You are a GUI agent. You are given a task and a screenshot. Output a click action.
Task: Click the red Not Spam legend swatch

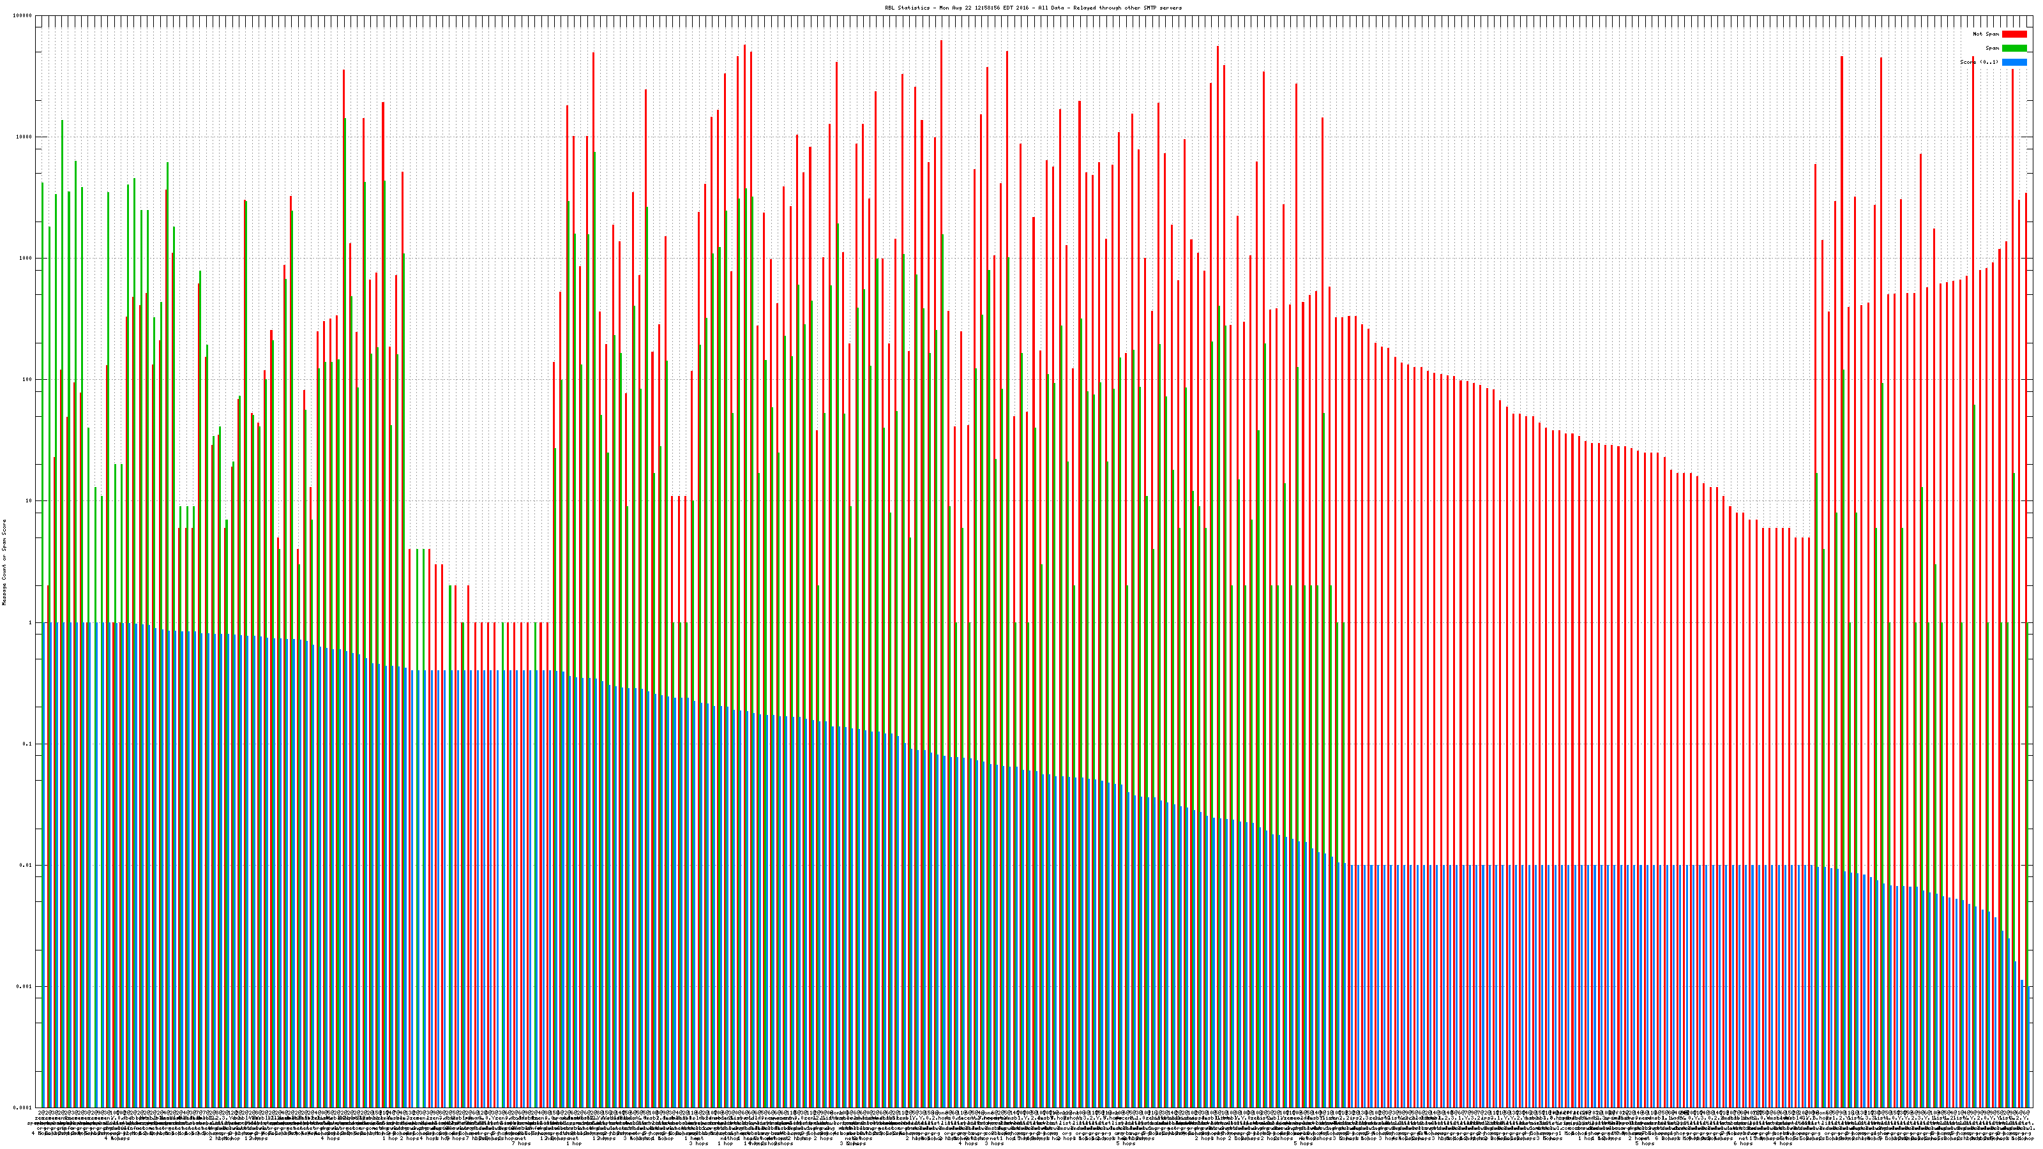pyautogui.click(x=2014, y=34)
